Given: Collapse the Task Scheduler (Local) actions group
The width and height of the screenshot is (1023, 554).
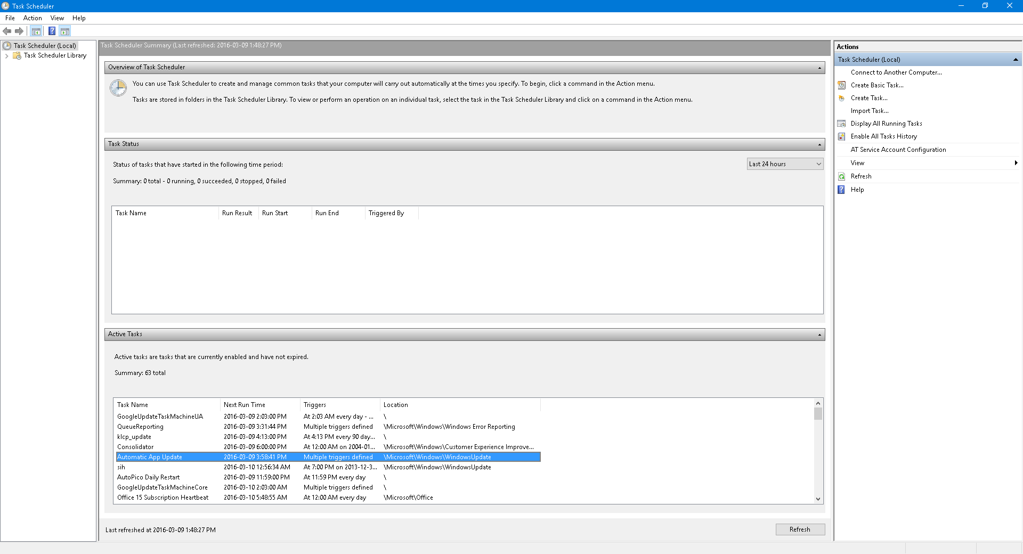Looking at the screenshot, I should pyautogui.click(x=1016, y=60).
